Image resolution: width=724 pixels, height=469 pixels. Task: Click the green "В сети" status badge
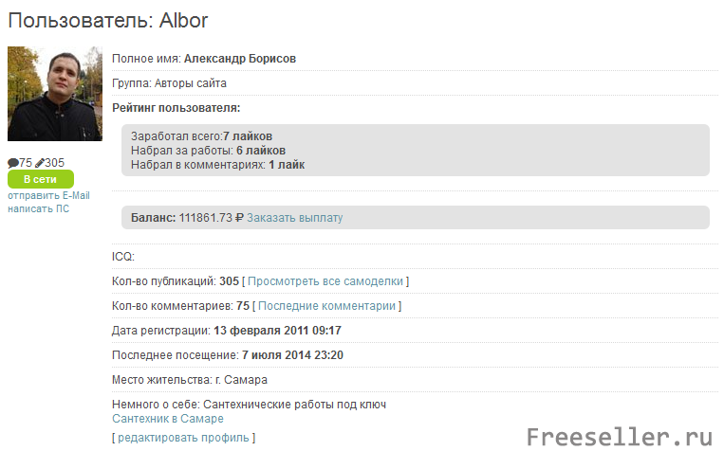tap(40, 179)
